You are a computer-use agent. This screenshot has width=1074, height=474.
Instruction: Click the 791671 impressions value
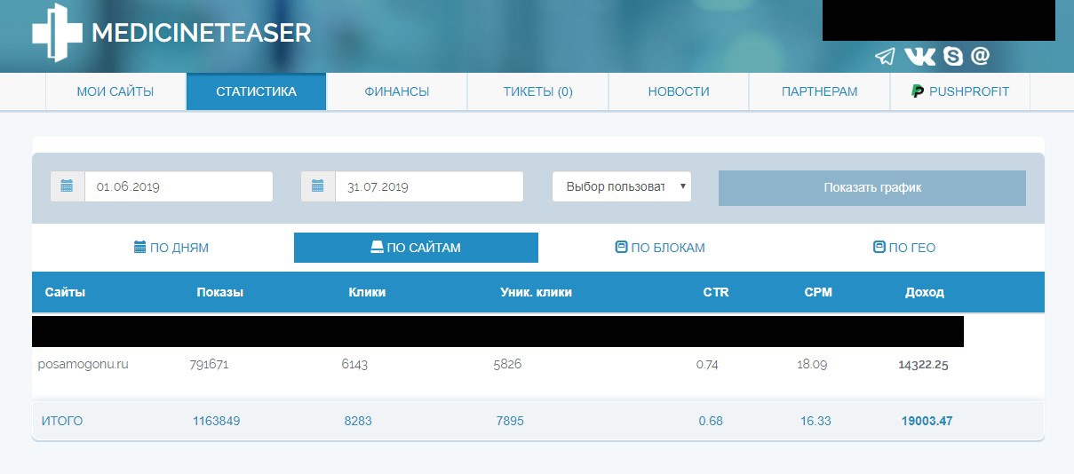pyautogui.click(x=210, y=365)
